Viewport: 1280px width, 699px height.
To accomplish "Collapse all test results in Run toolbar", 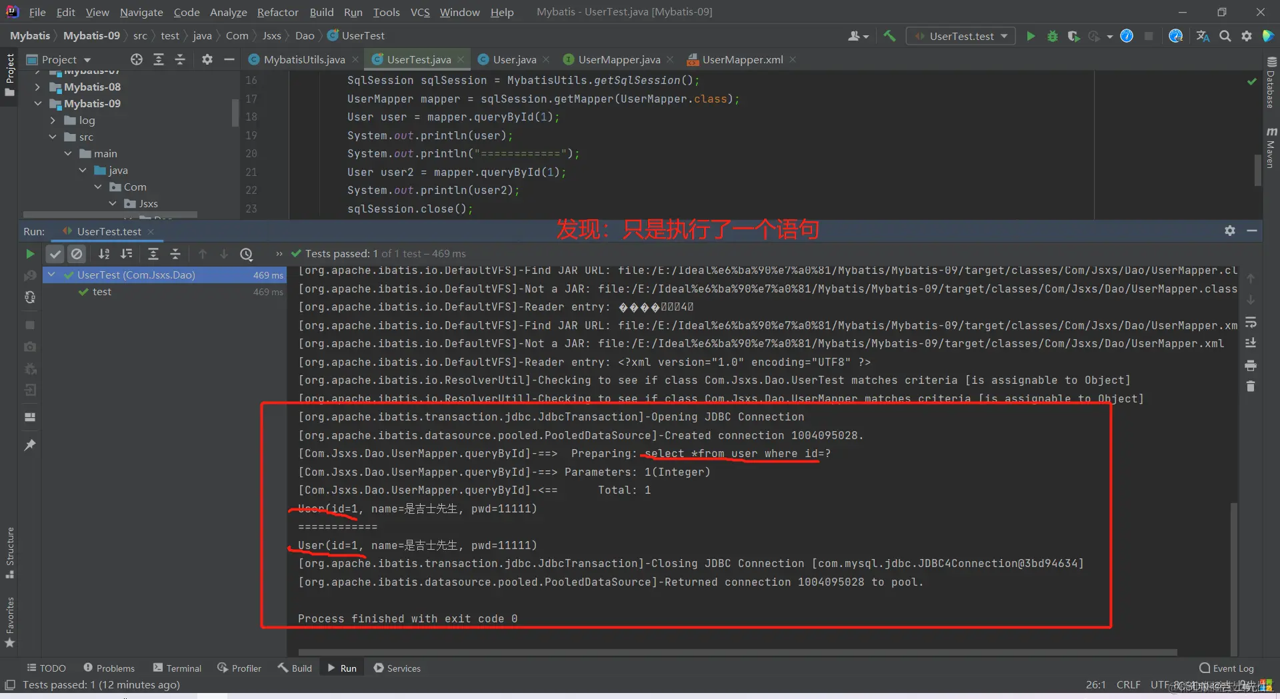I will pyautogui.click(x=175, y=254).
